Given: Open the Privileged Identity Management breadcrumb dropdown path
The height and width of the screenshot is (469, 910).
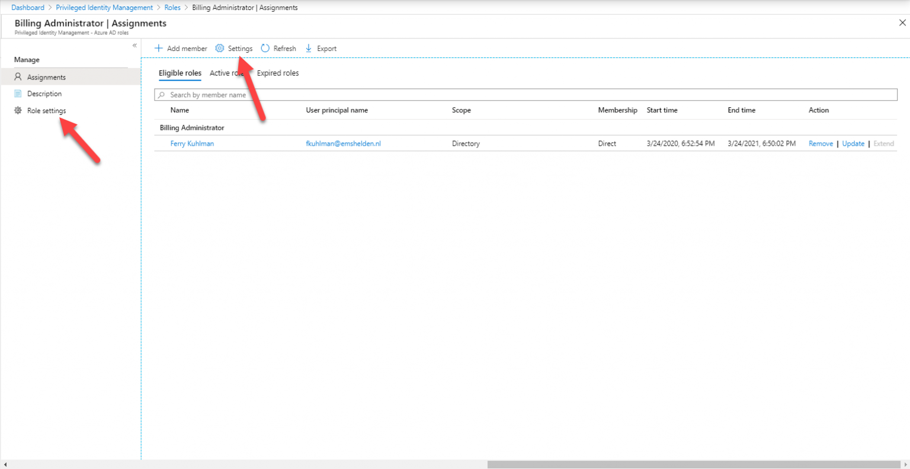Looking at the screenshot, I should coord(104,7).
